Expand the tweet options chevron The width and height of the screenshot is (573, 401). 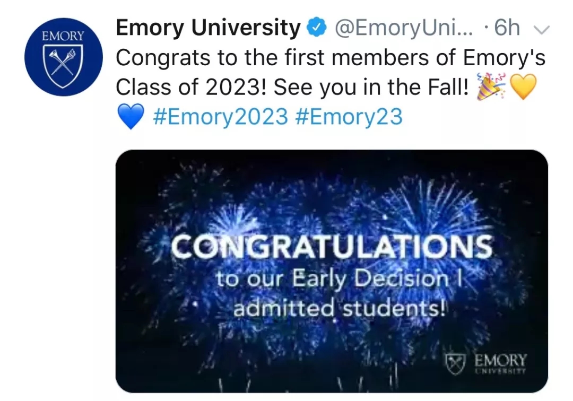pos(539,30)
